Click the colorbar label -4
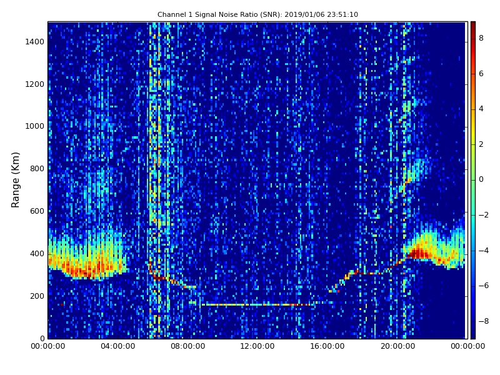The image size is (500, 375). pos(484,251)
